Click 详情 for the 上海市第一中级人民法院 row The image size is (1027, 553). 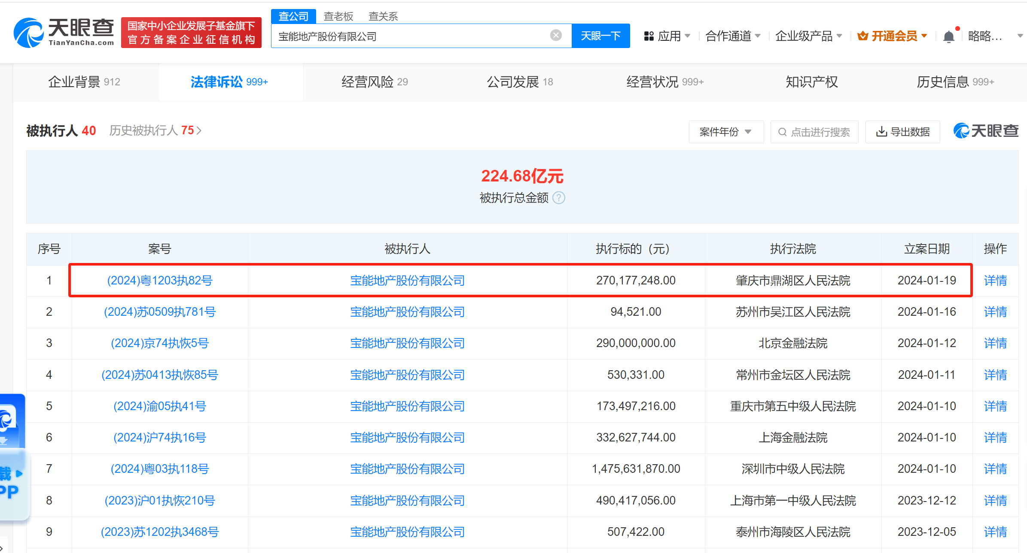point(995,501)
